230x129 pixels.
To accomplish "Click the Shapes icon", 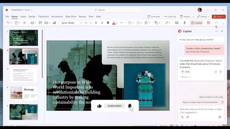I will [156, 23].
